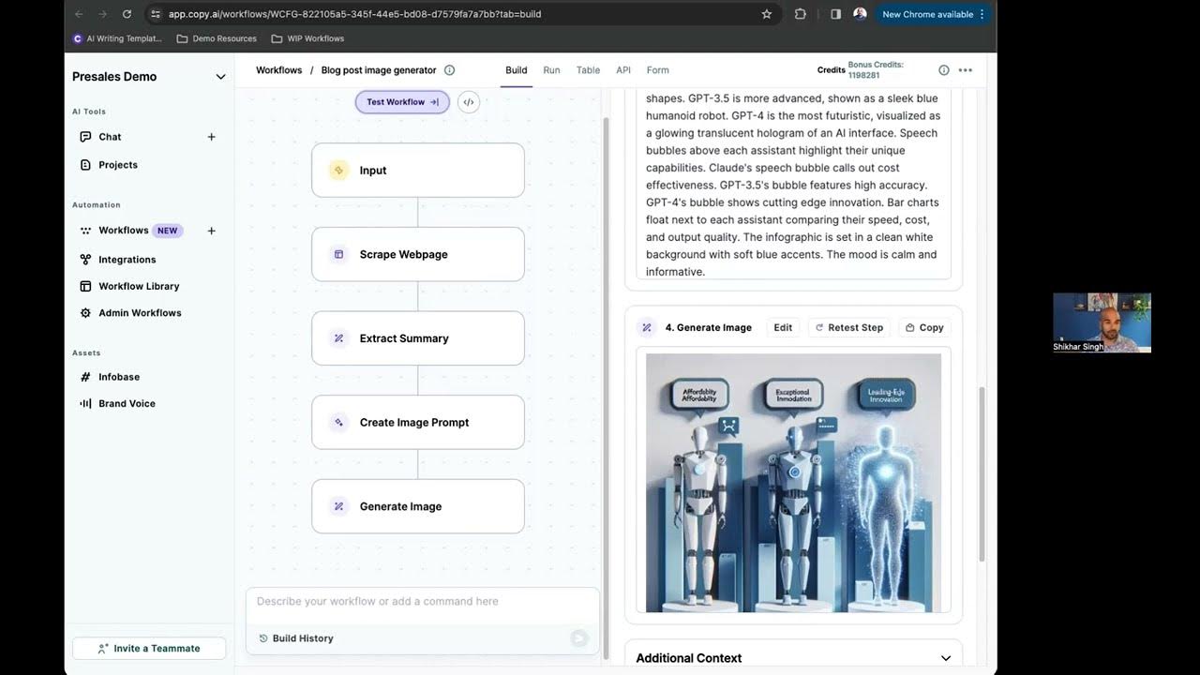Viewport: 1200px width, 675px height.
Task: Open the Infobase asset section
Action: (x=119, y=377)
